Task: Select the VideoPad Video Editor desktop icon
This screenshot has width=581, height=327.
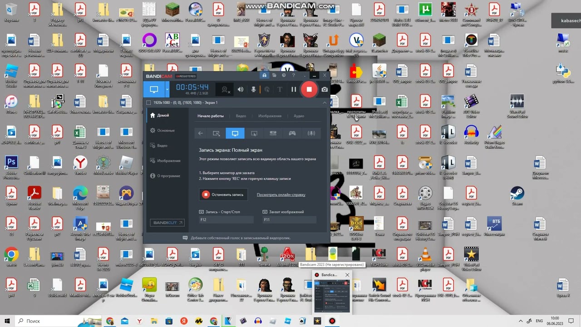Action: pyautogui.click(x=471, y=259)
